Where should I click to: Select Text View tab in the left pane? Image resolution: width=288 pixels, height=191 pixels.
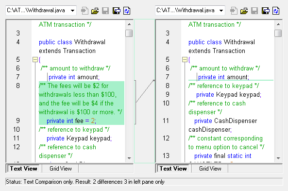tap(23, 169)
